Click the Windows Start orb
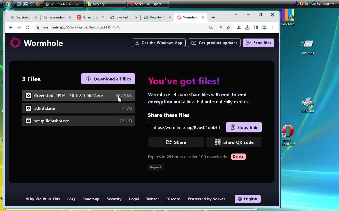The image size is (339, 211). coord(8,4)
